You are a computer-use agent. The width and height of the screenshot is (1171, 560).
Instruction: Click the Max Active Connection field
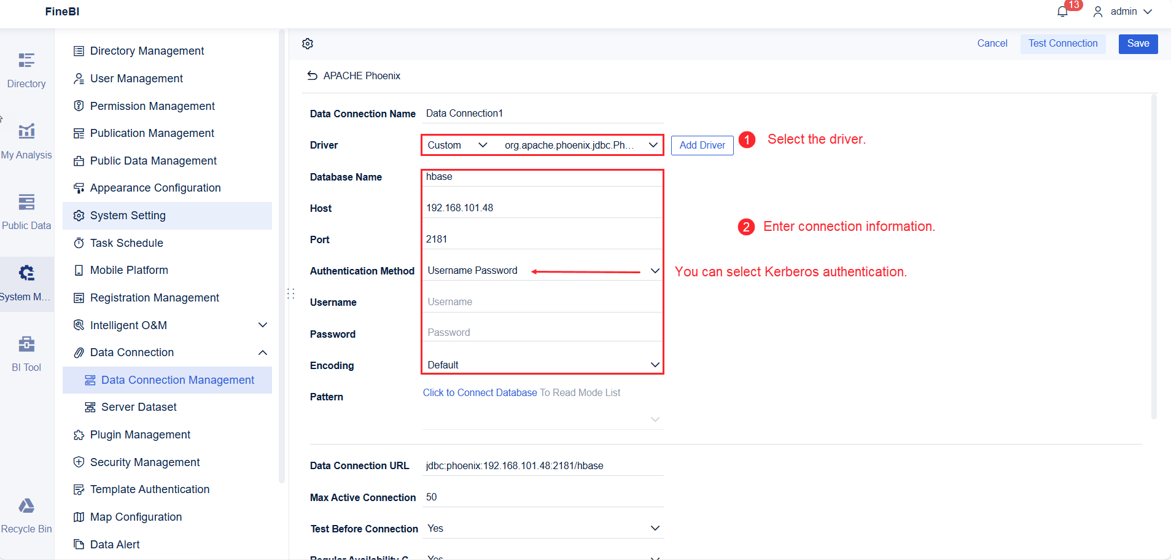543,497
